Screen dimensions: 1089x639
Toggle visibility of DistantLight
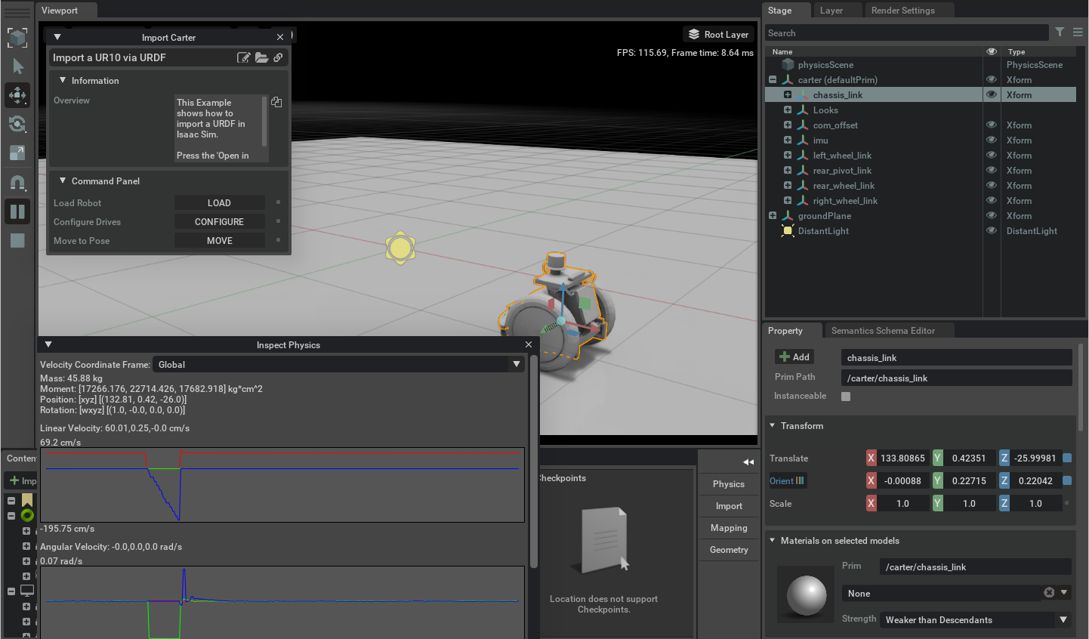click(992, 230)
